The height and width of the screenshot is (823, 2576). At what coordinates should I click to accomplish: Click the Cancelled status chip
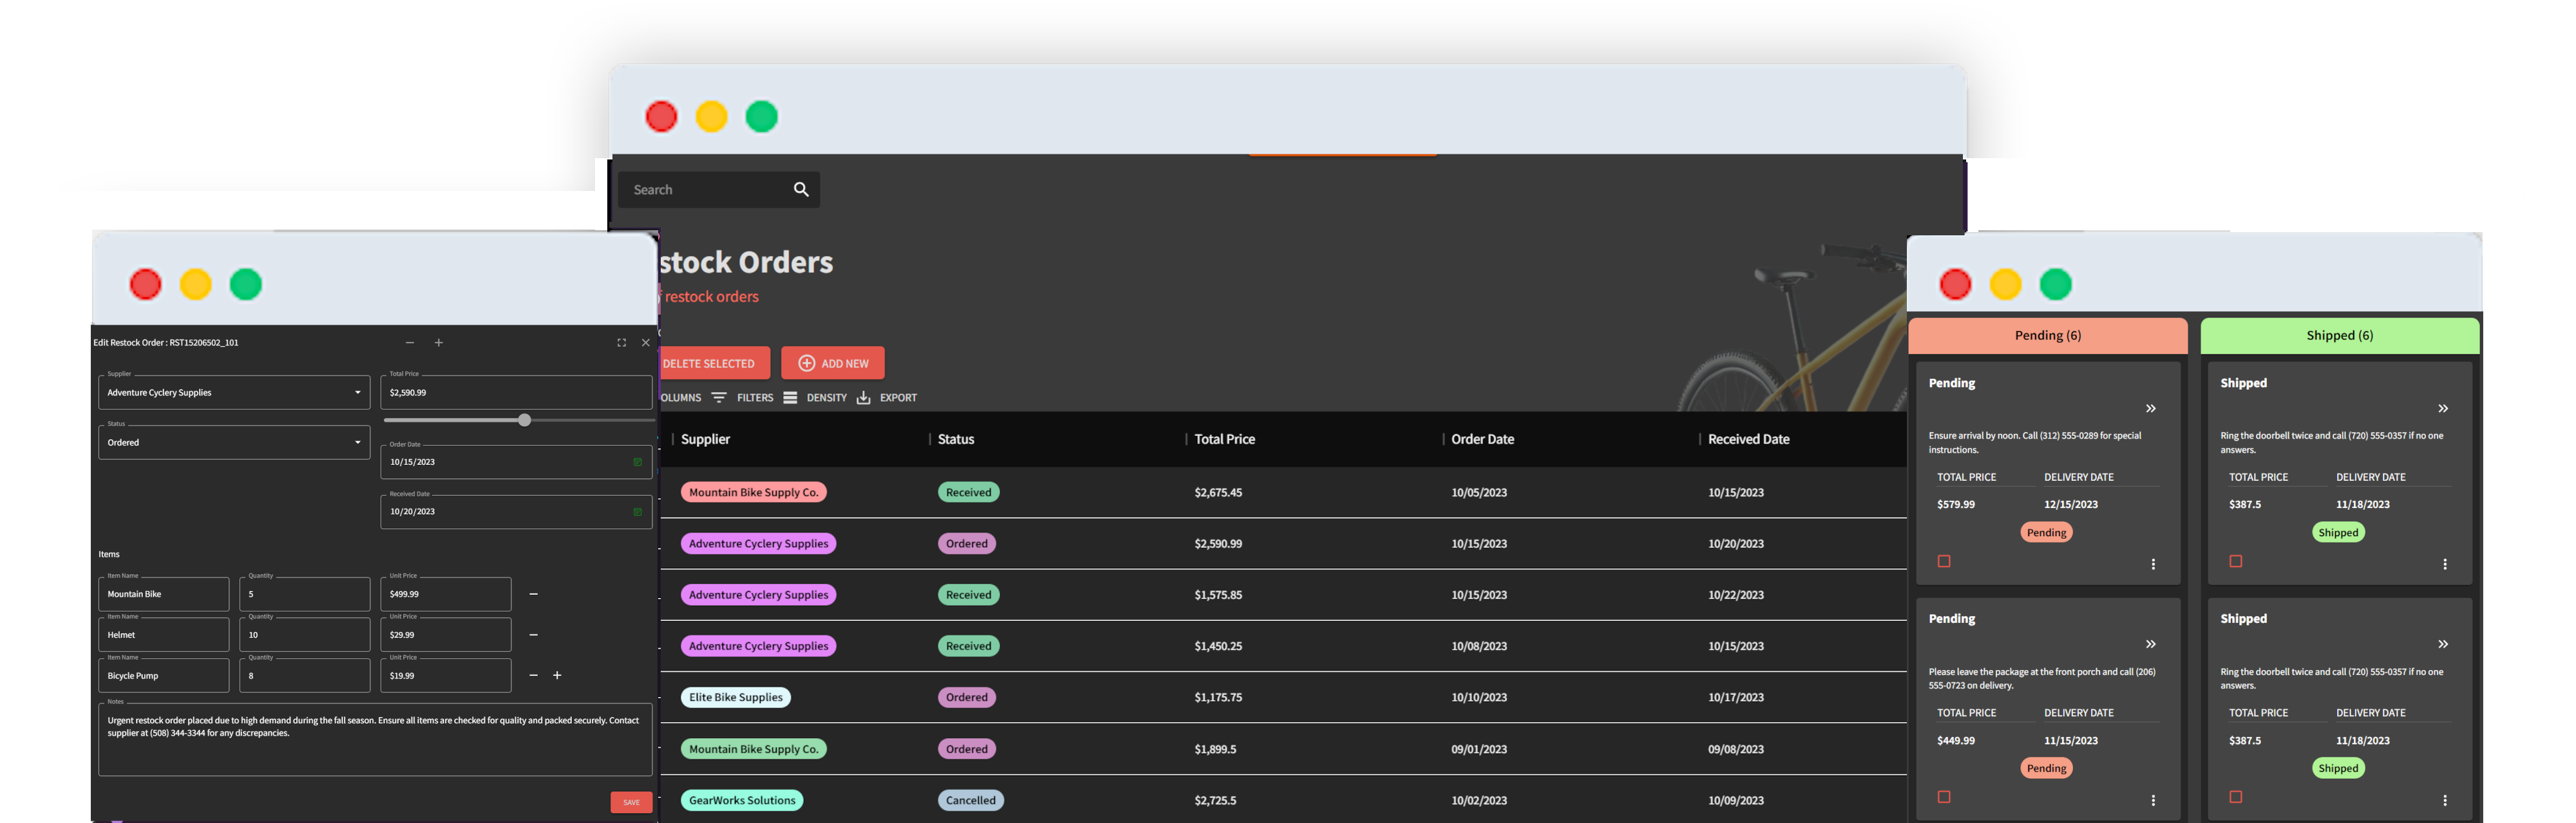coord(970,800)
